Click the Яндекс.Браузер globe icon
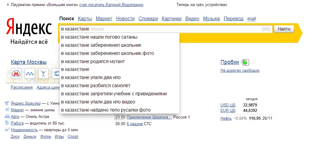 point(7,103)
